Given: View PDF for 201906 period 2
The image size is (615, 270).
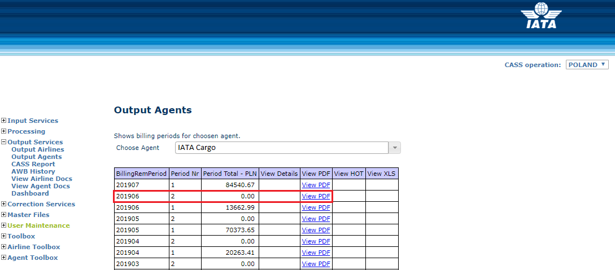Looking at the screenshot, I should [x=316, y=196].
